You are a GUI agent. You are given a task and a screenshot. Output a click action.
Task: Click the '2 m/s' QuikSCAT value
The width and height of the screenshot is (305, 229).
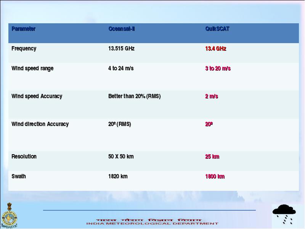click(x=212, y=96)
